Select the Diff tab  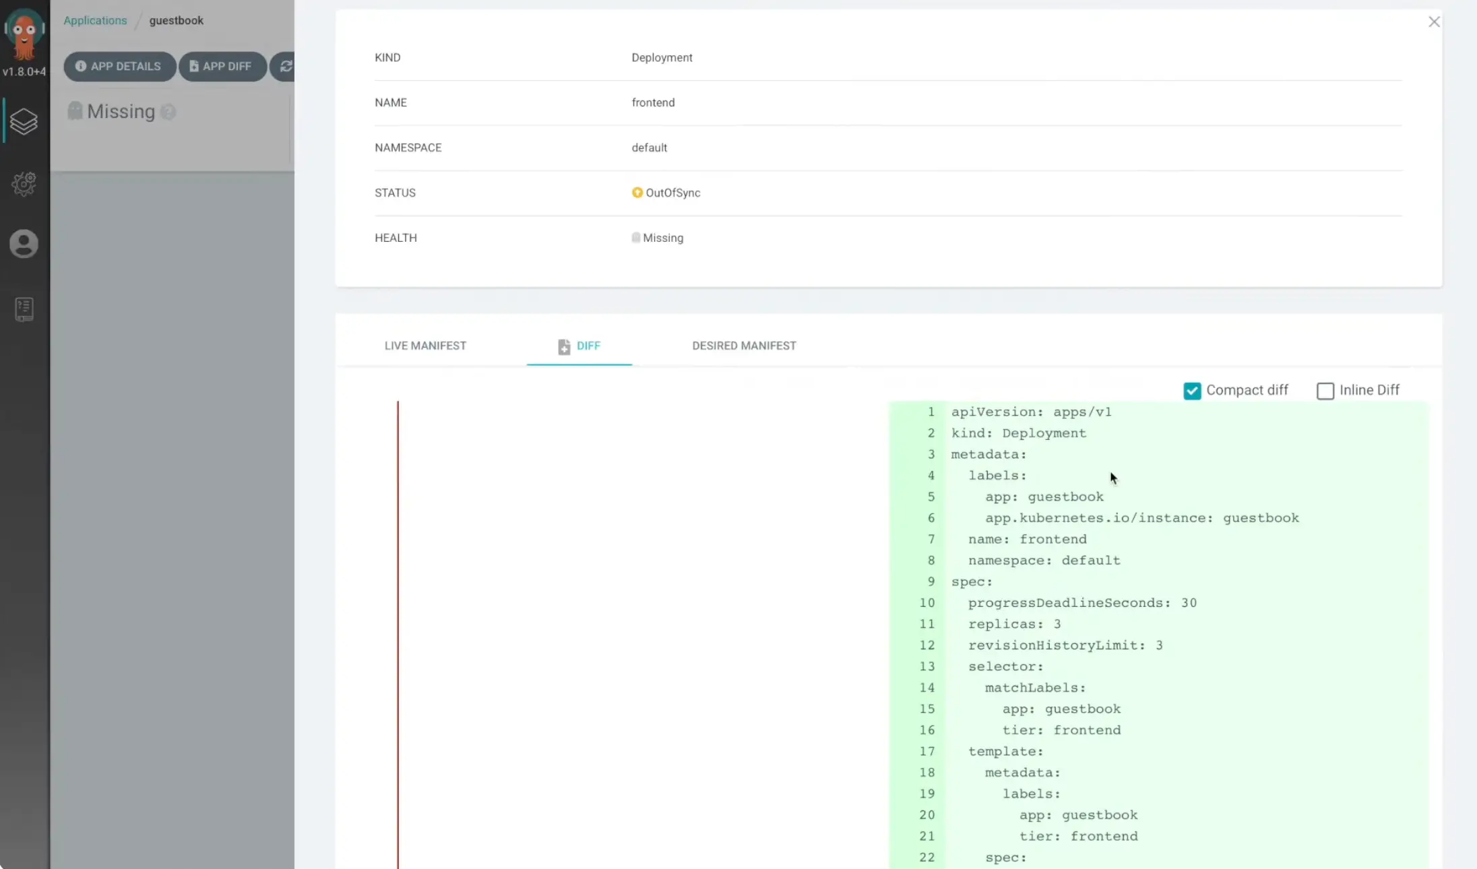579,346
